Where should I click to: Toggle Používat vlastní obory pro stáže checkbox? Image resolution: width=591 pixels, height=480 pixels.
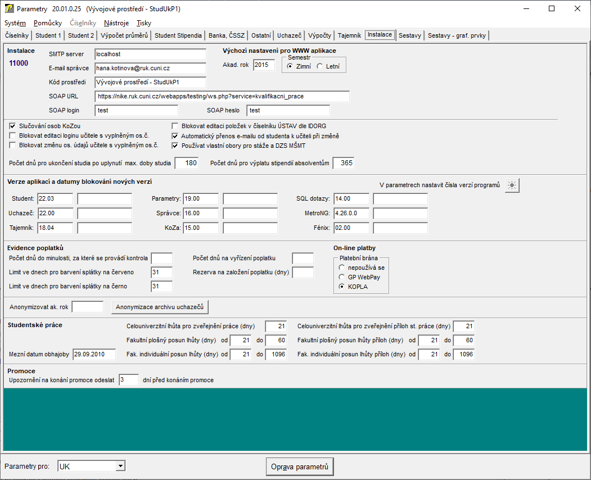coord(175,145)
